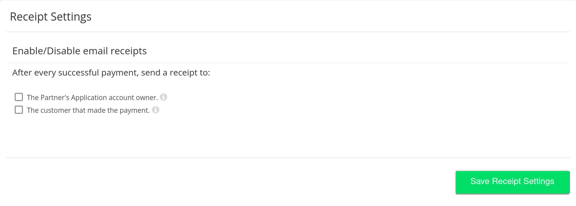576x206 pixels.
Task: Click "The customer that made the payment." label text
Action: click(x=88, y=110)
